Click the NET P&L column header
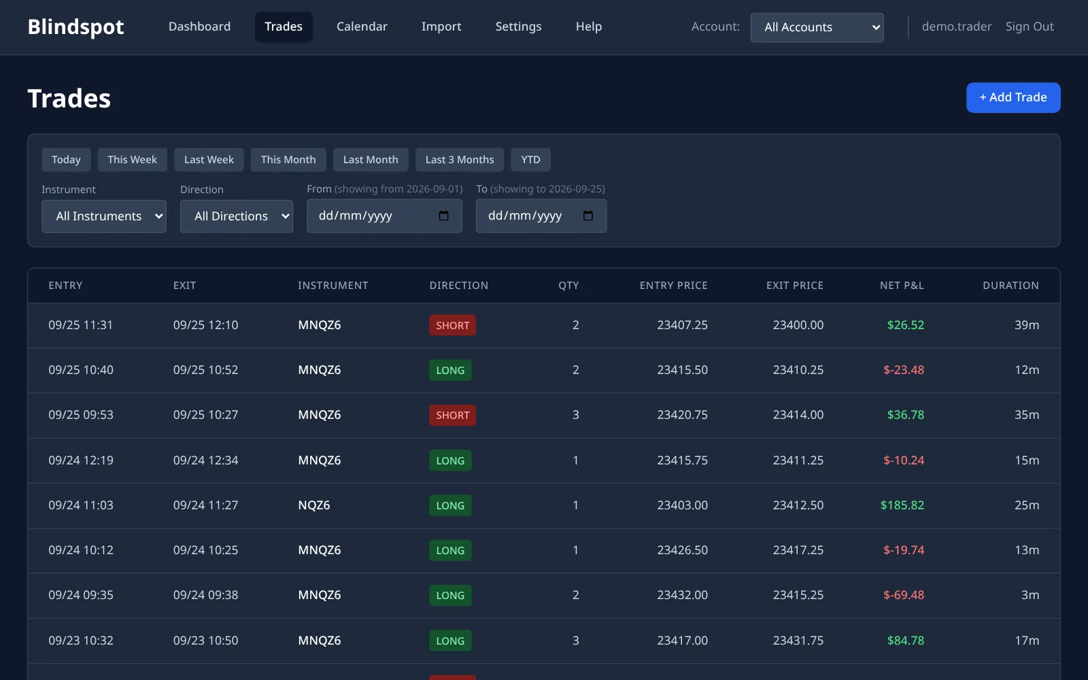 (902, 286)
